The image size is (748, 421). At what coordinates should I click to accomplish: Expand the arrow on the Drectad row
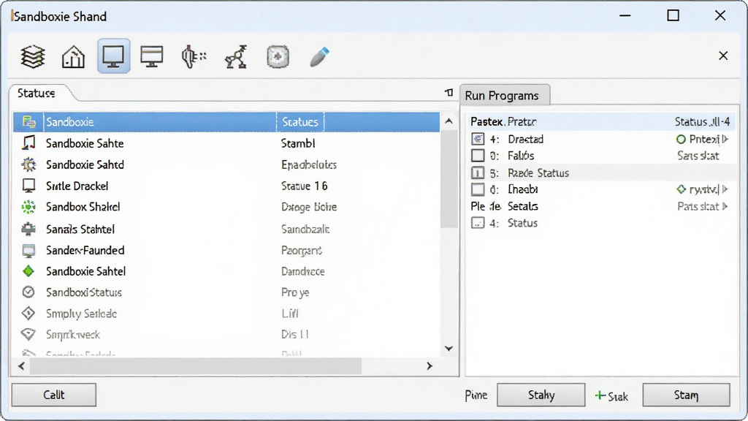(x=725, y=139)
